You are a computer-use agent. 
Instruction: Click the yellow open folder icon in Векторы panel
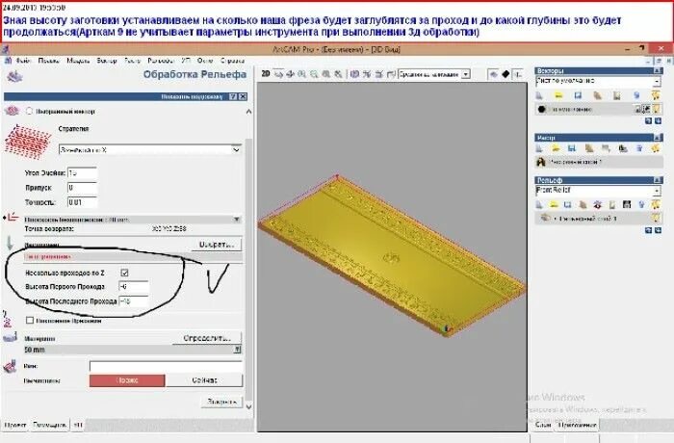(558, 95)
